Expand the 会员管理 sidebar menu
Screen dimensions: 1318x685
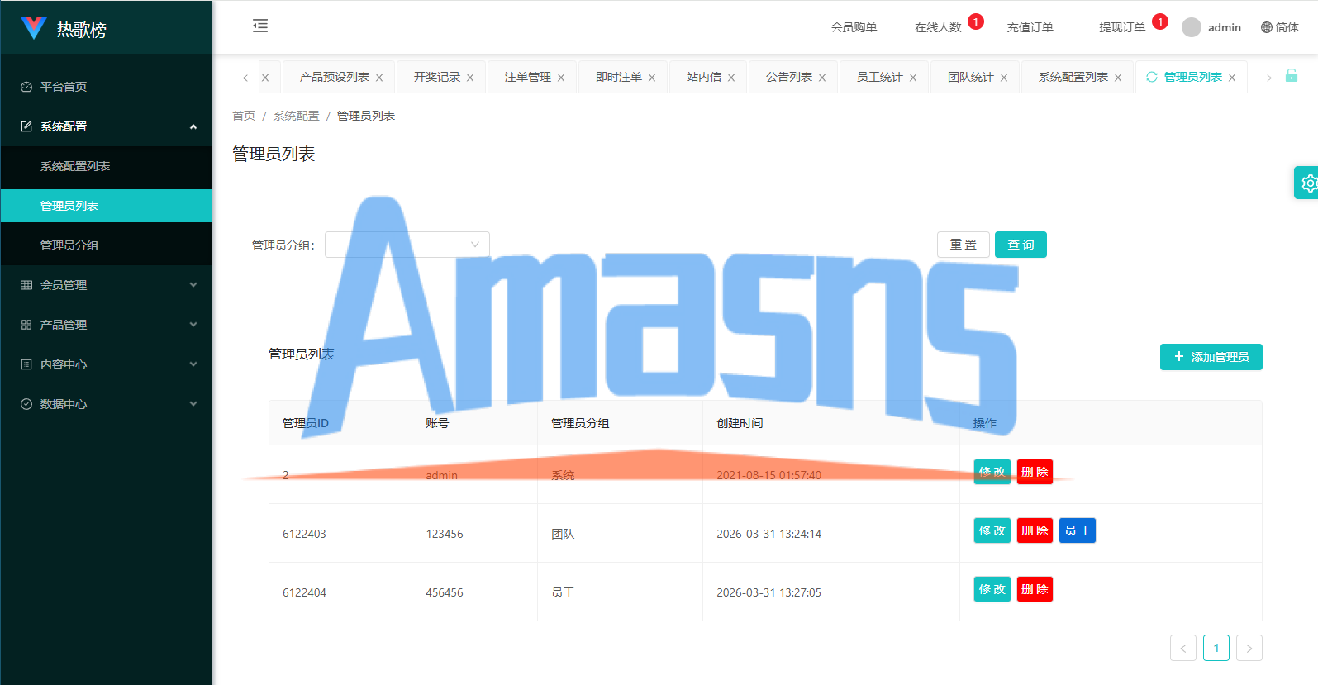(x=106, y=285)
